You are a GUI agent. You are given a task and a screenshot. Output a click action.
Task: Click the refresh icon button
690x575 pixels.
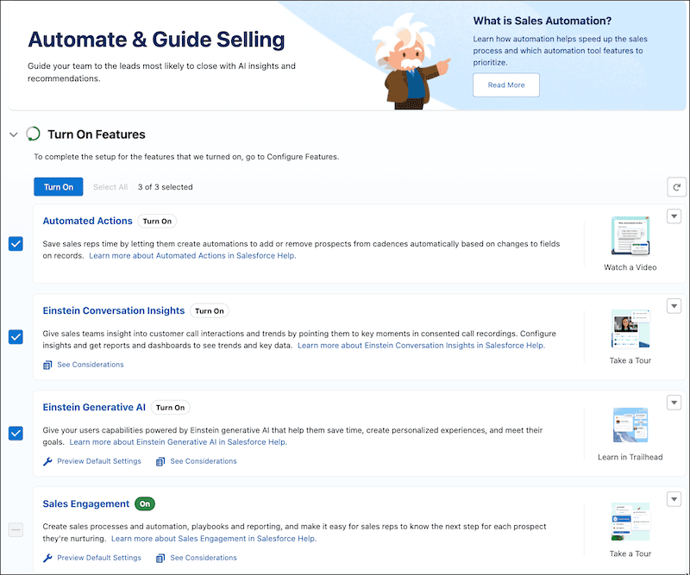[x=676, y=187]
